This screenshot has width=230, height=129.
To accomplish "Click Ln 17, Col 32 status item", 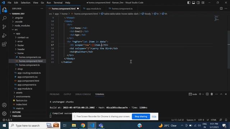I will pyautogui.click(x=178, y=120).
